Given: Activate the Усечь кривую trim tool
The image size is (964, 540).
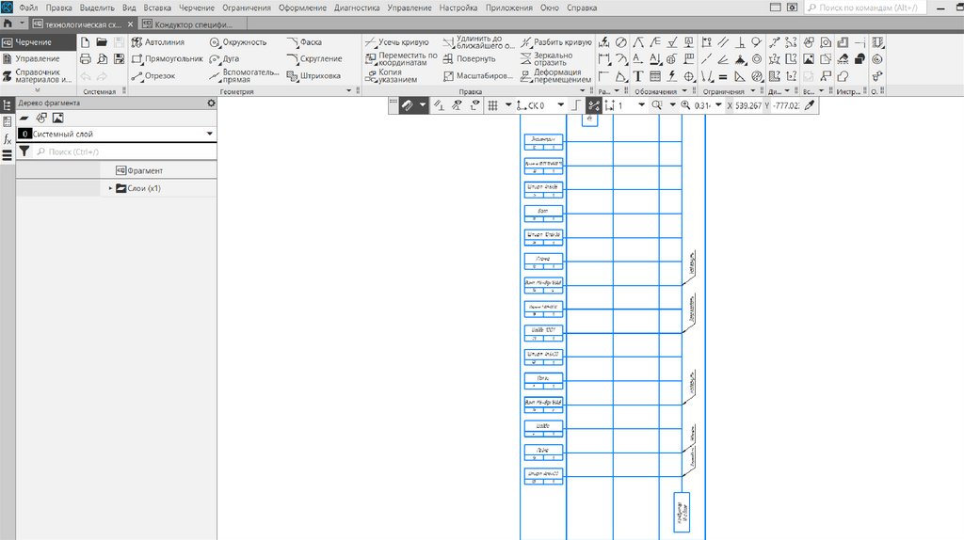Looking at the screenshot, I should (x=397, y=42).
